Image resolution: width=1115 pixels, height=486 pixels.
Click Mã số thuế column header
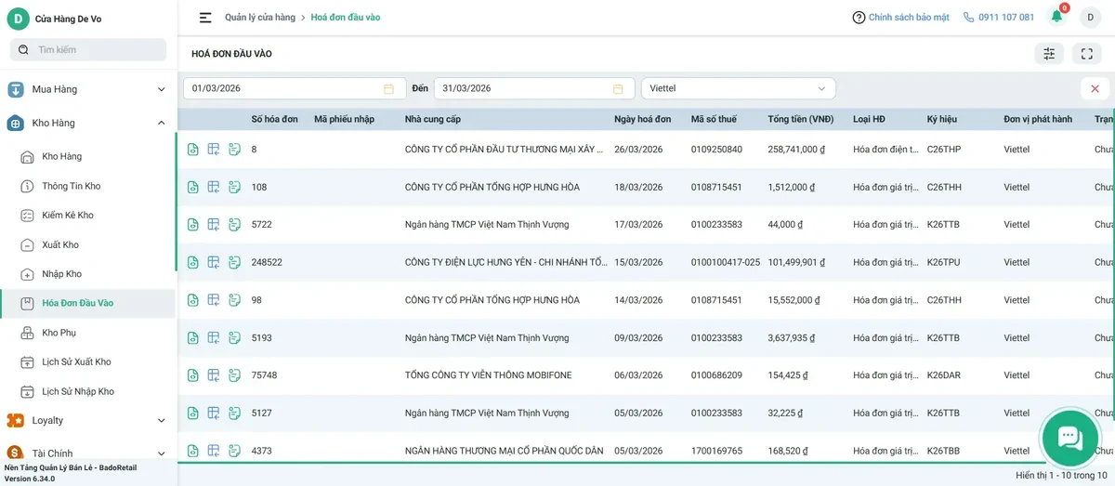(x=714, y=119)
